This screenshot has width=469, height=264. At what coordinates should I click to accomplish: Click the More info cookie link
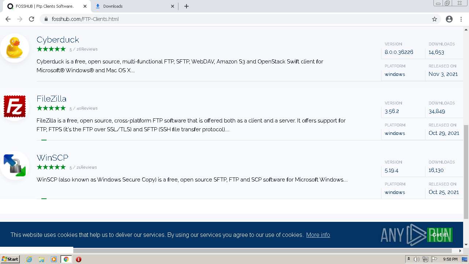click(318, 235)
